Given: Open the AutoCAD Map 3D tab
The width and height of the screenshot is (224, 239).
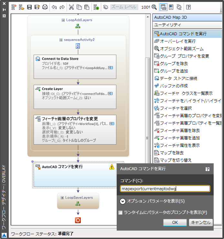Looking at the screenshot, I should tap(187, 17).
